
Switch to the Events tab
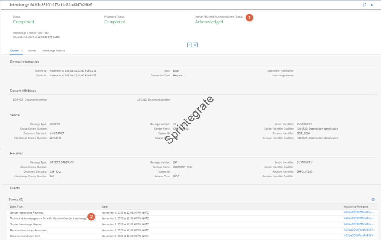point(32,51)
